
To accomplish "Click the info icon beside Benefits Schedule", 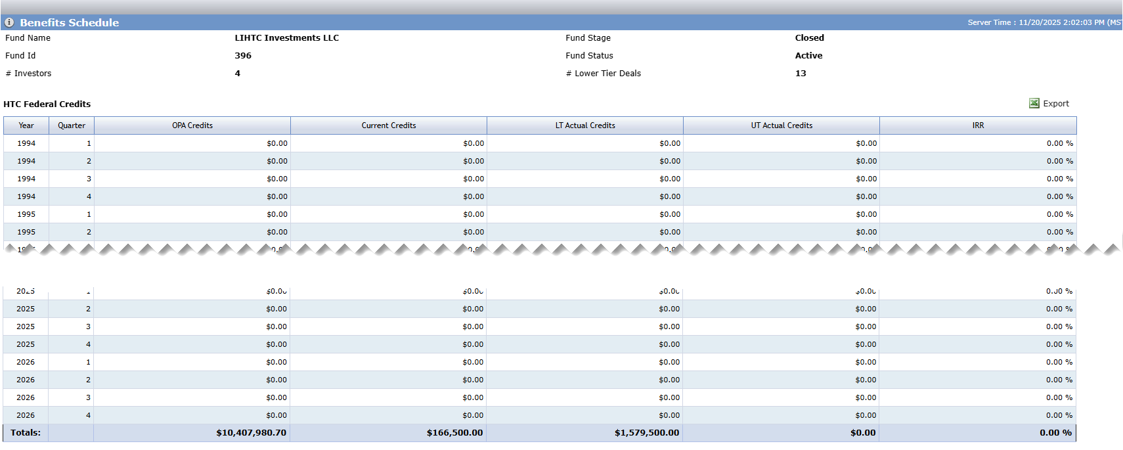I will tap(9, 22).
